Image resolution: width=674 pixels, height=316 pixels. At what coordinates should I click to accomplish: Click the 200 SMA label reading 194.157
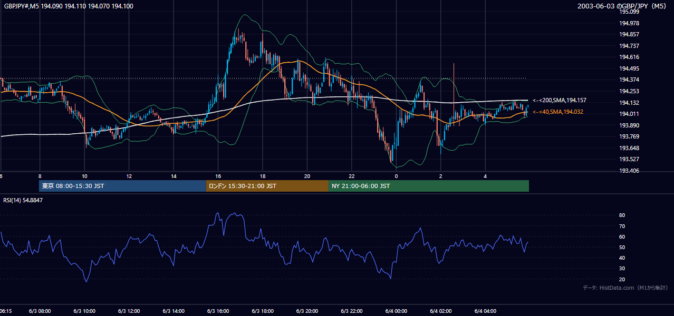(x=560, y=100)
